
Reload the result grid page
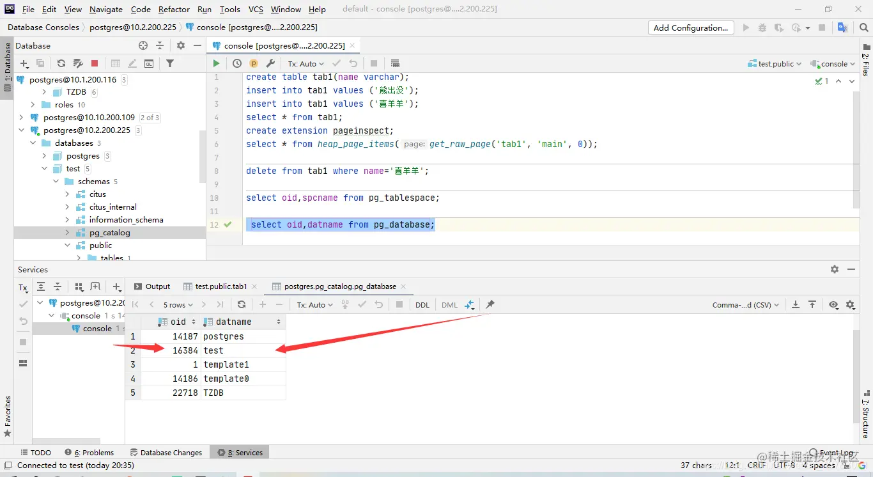coord(241,305)
